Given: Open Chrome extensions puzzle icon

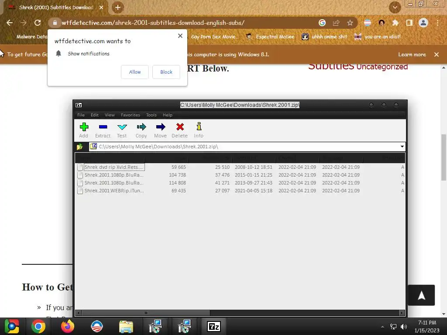Looking at the screenshot, I should coord(395,23).
